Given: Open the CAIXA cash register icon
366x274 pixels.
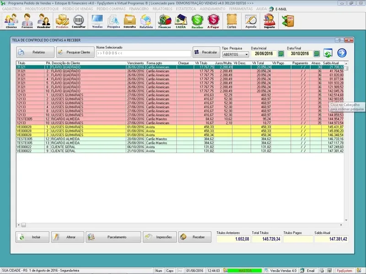Looking at the screenshot, I should coord(181,21).
